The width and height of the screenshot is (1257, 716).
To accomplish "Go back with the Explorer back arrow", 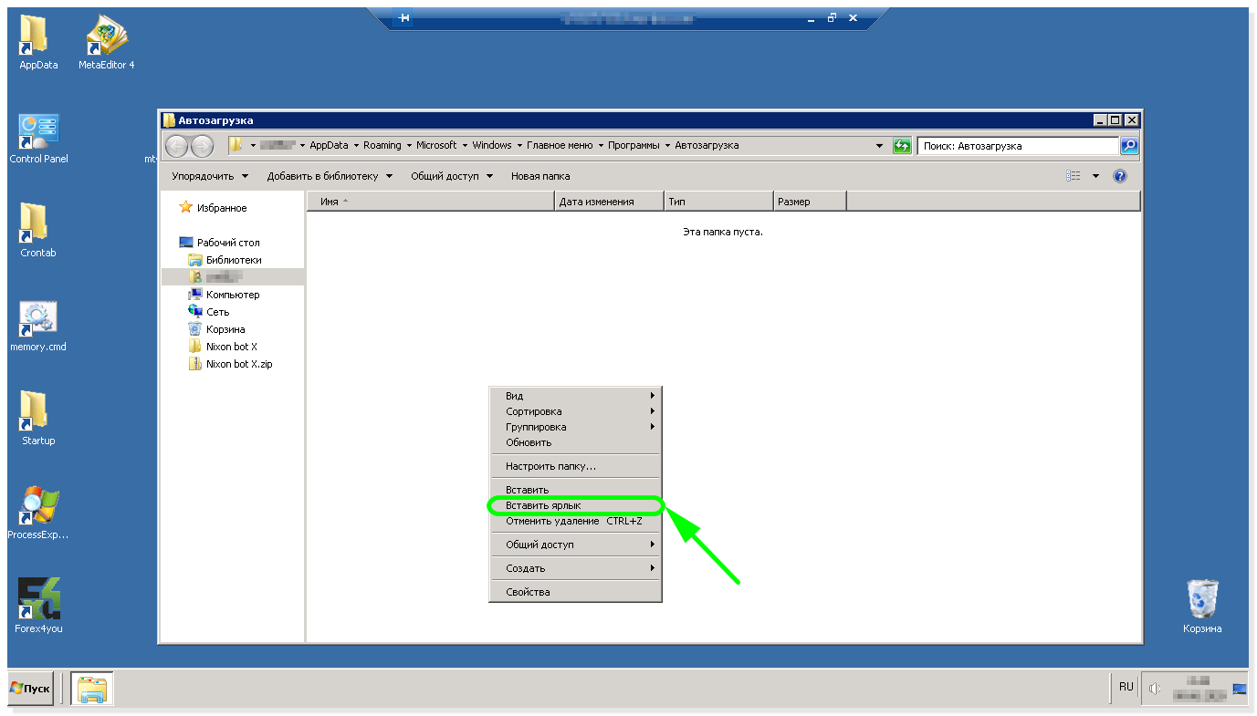I will coord(177,146).
